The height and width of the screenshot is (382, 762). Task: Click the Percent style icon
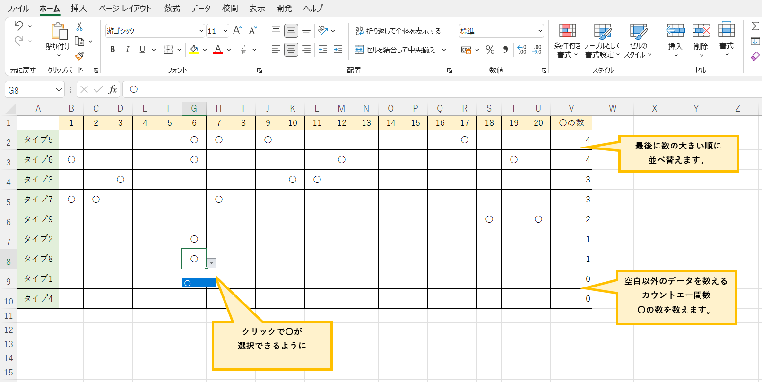[x=490, y=50]
